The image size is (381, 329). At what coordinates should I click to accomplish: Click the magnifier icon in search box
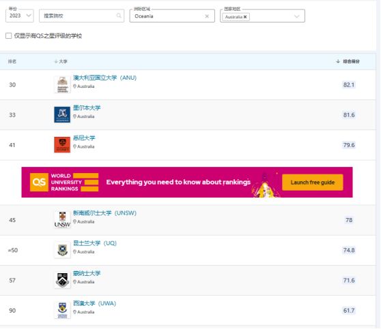tap(119, 16)
